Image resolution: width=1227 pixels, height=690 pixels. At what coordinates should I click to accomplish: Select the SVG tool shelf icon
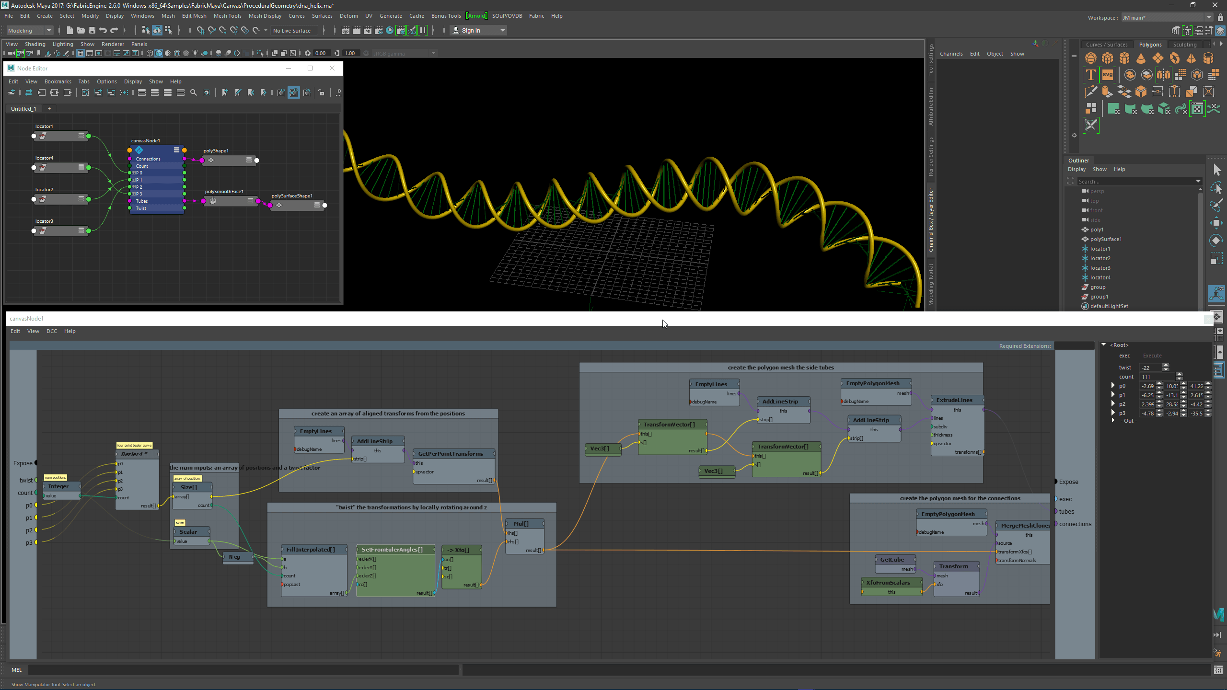pyautogui.click(x=1108, y=75)
